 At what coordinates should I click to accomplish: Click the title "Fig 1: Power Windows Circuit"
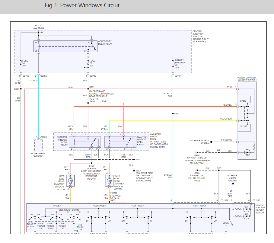[x=82, y=5]
